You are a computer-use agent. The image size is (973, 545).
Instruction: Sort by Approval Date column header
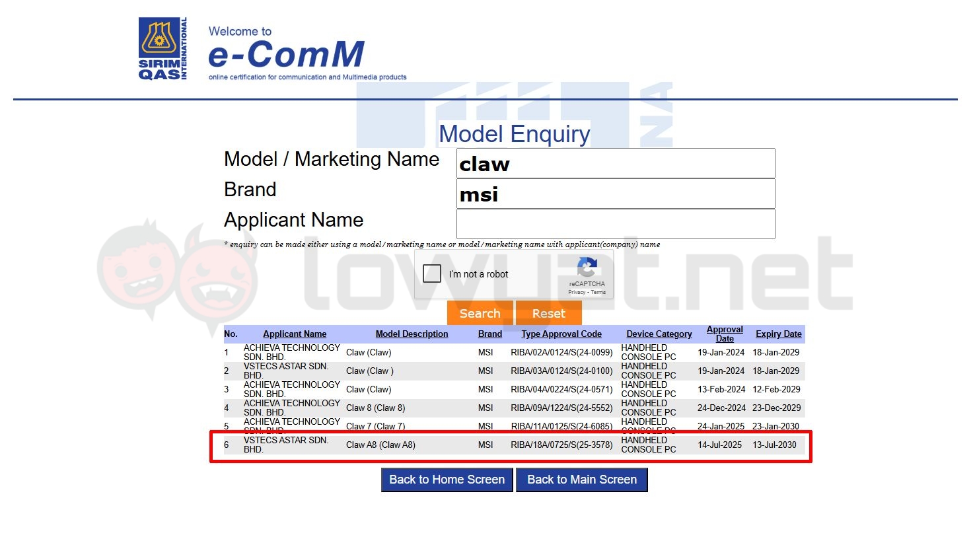pyautogui.click(x=725, y=334)
